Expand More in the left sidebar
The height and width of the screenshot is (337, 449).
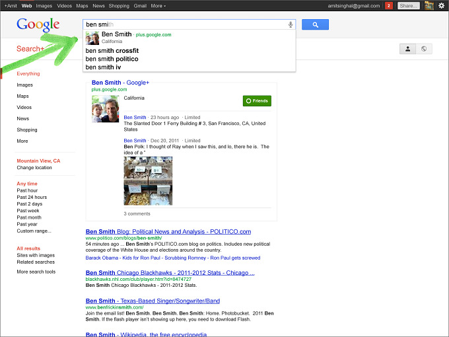22,141
